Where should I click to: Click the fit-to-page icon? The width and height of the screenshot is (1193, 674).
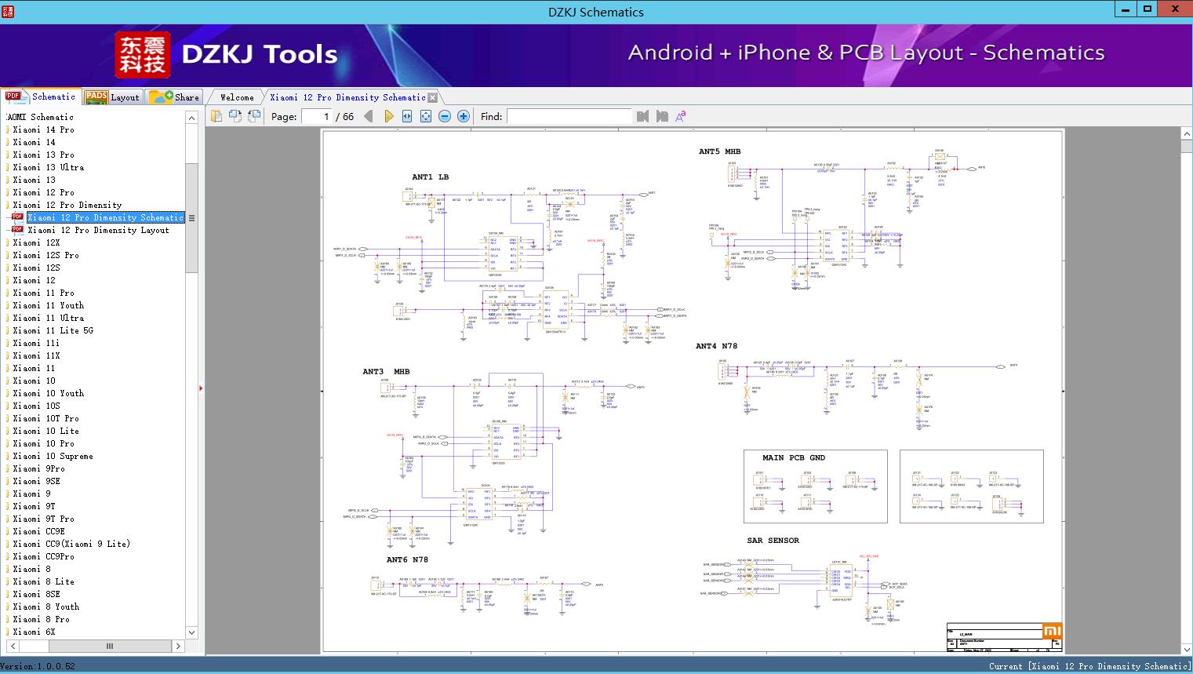point(426,116)
